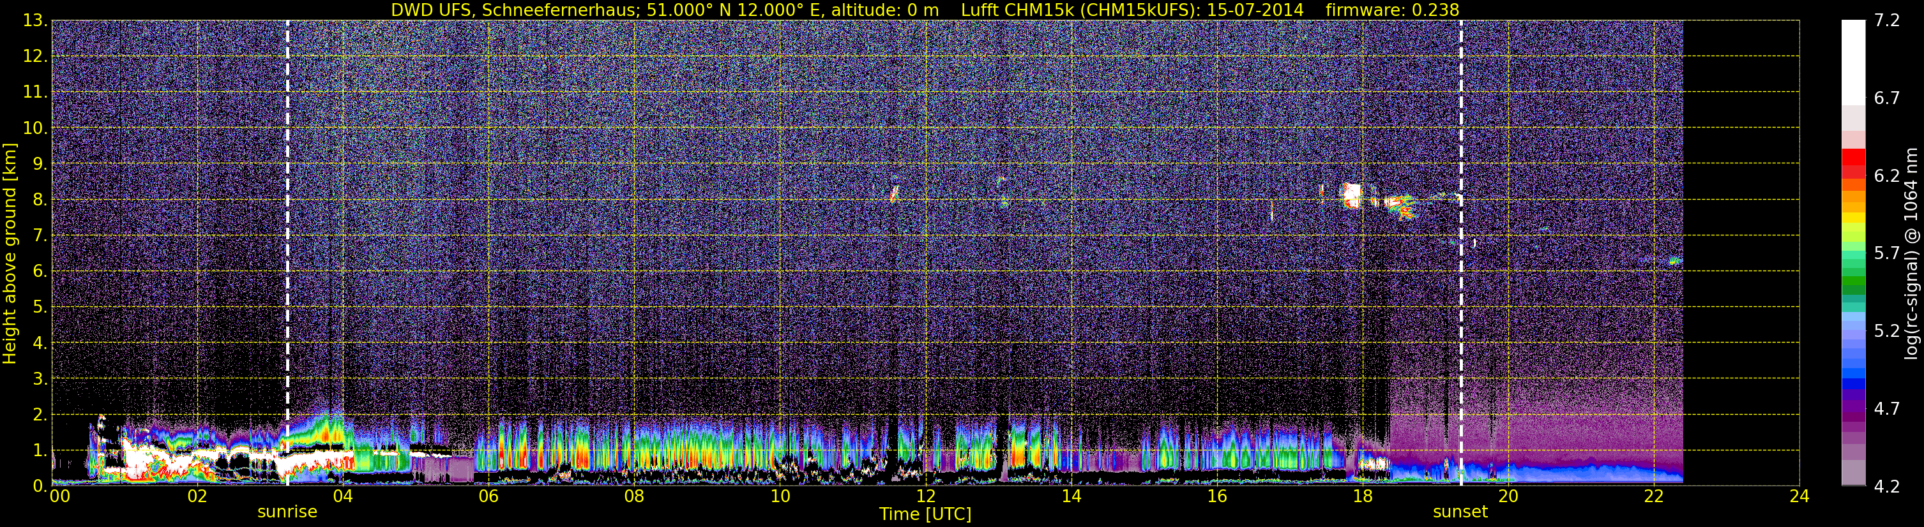Click the '4.' tick on the height axis
The height and width of the screenshot is (527, 1924).
(39, 343)
